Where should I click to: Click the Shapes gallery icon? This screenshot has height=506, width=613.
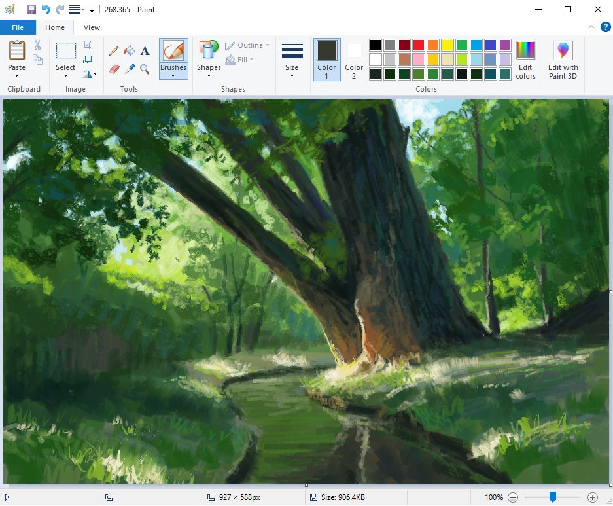click(x=209, y=50)
